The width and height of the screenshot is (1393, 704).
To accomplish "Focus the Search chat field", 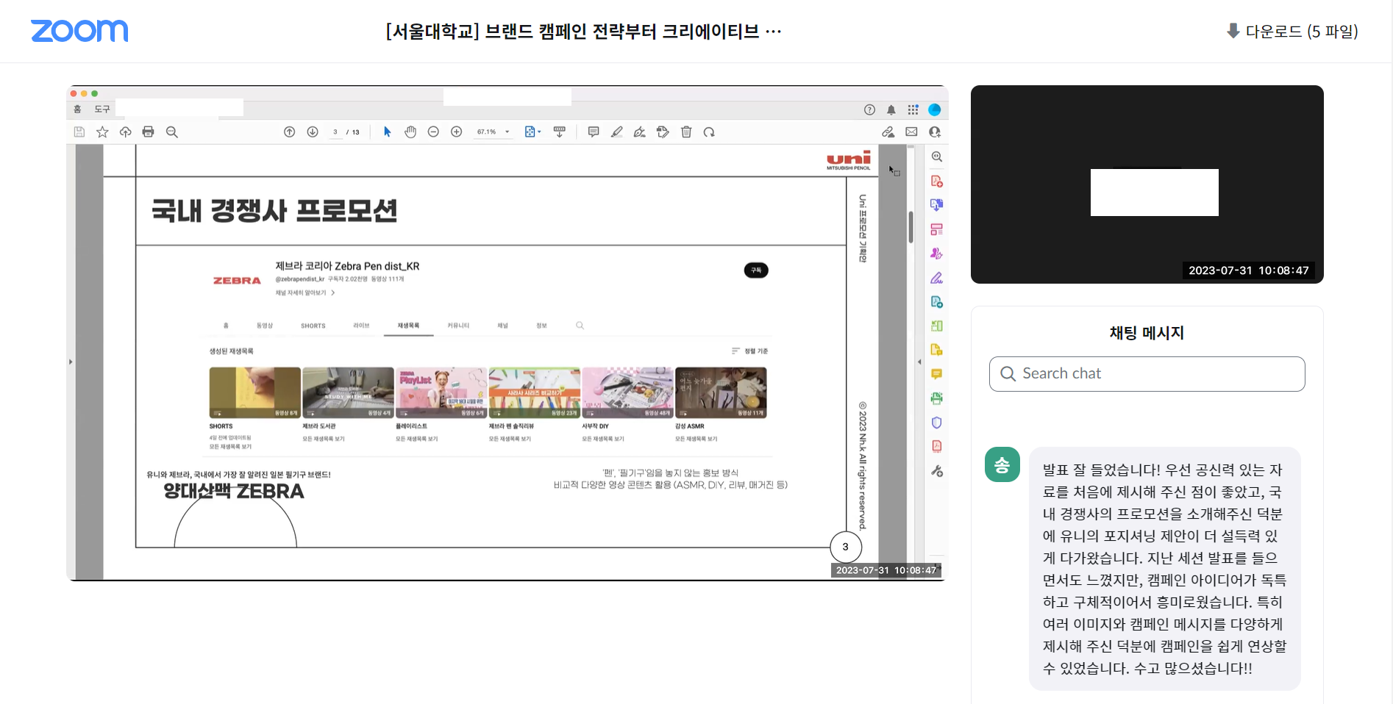I will [x=1147, y=374].
